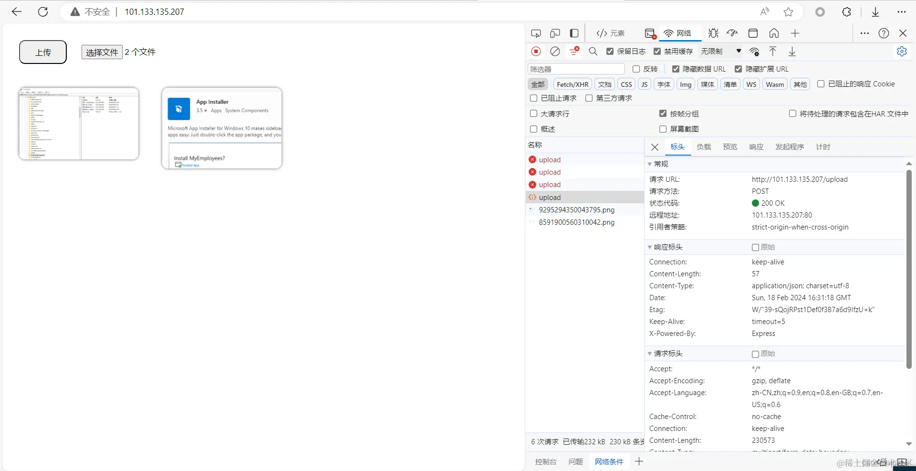The height and width of the screenshot is (471, 916).
Task: Open the browser extensions puzzle icon
Action: tap(846, 12)
